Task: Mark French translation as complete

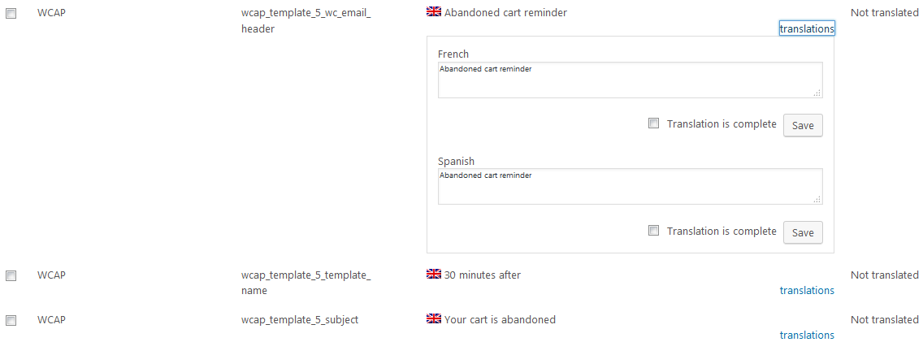Action: tap(654, 123)
